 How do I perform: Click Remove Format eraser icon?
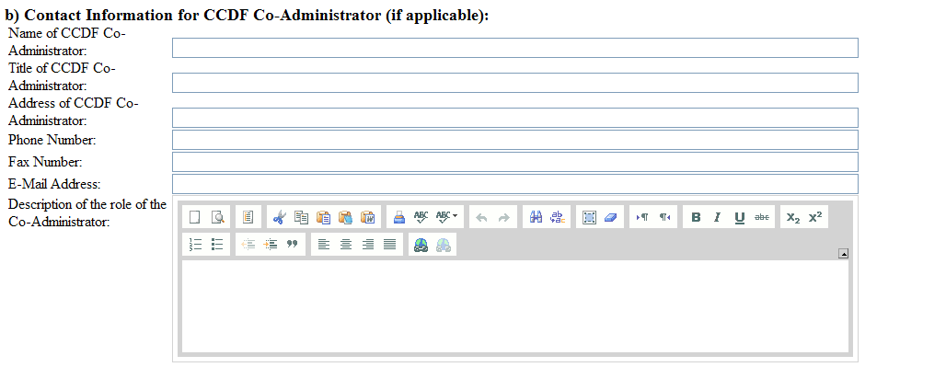point(610,218)
